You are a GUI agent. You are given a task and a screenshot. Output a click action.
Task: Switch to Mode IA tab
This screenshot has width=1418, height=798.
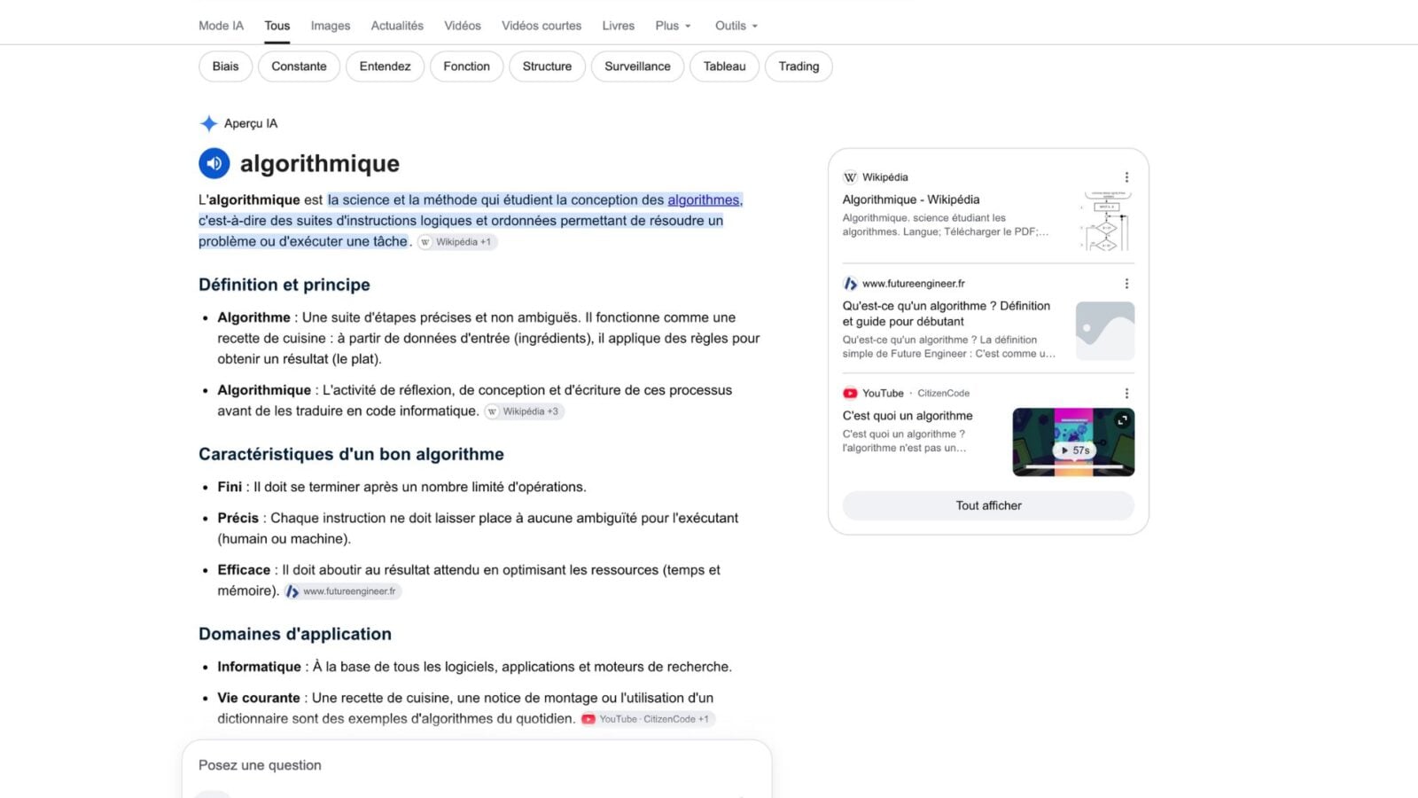click(x=221, y=26)
